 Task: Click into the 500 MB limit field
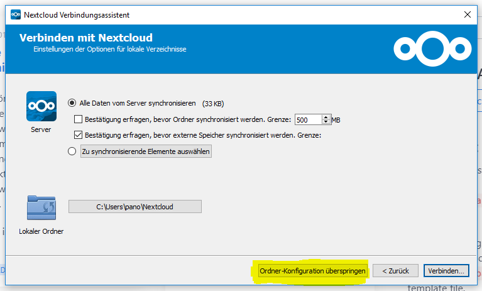pos(307,119)
